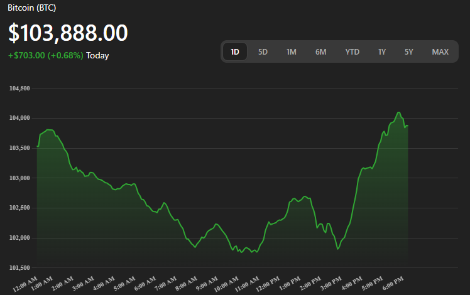This screenshot has height=295, width=470.
Task: Click the 1:00 PM x-axis label
Action: (290, 283)
